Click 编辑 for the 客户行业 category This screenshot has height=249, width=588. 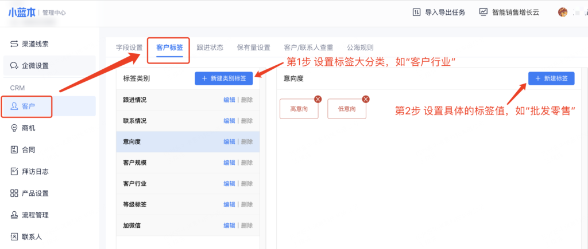229,184
